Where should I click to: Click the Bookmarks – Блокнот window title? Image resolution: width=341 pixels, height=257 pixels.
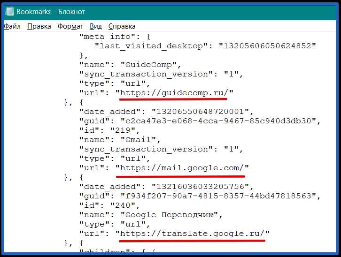[x=51, y=12]
